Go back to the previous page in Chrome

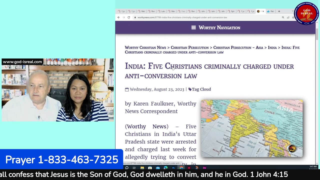[118, 17]
